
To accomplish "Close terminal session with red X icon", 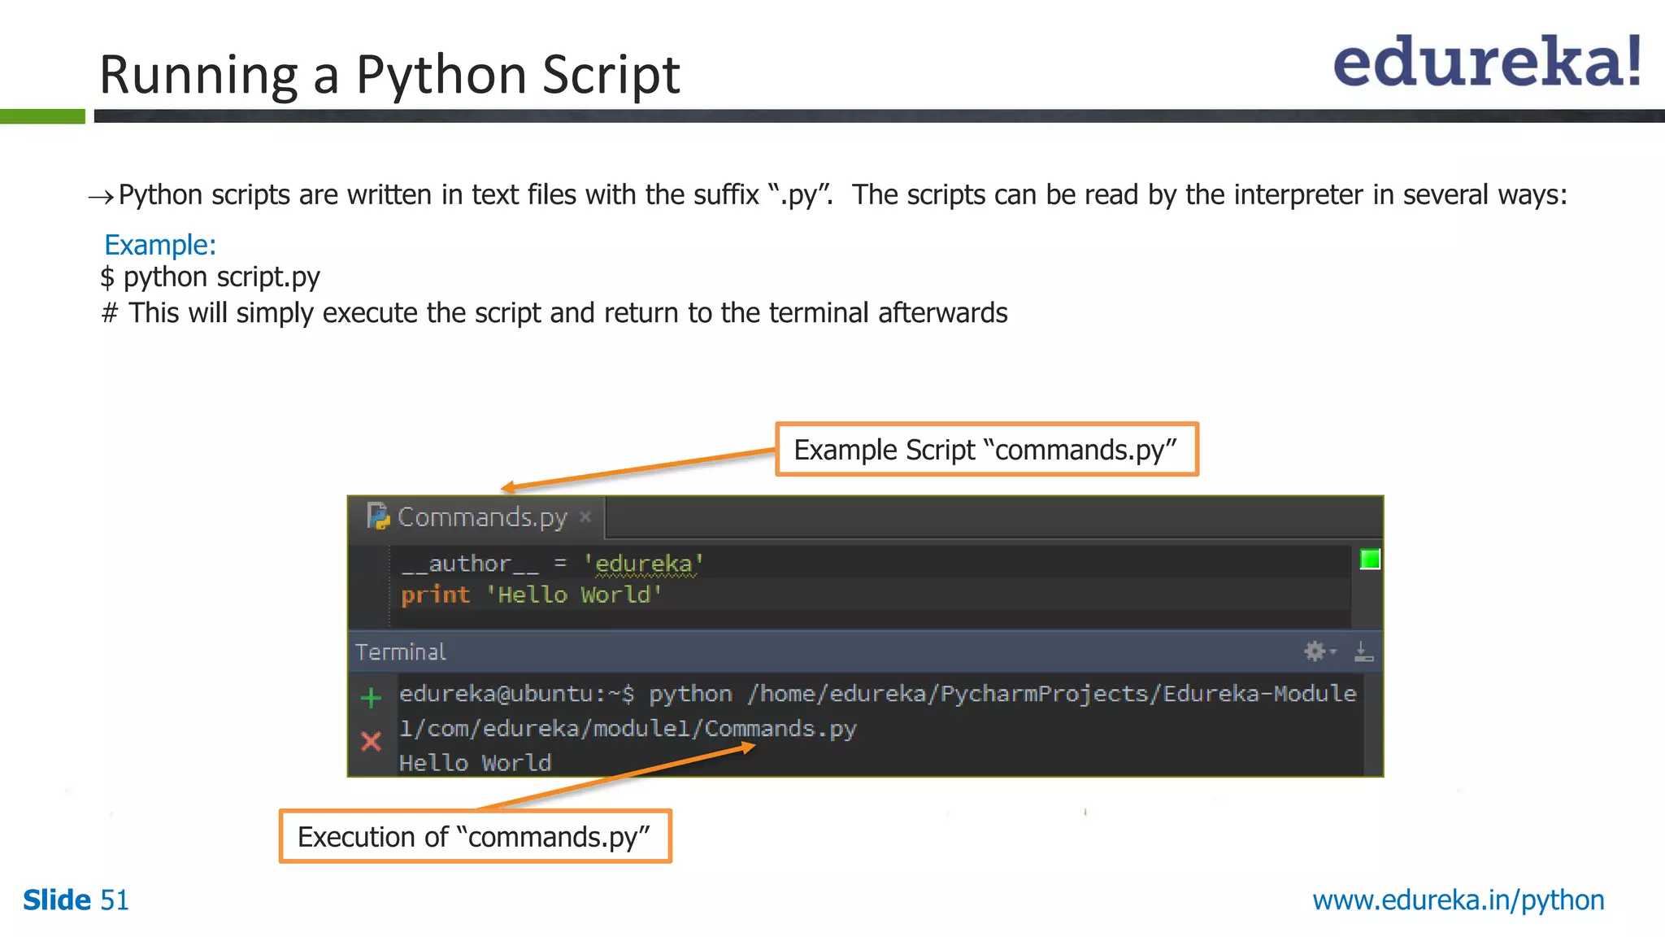I will (371, 741).
